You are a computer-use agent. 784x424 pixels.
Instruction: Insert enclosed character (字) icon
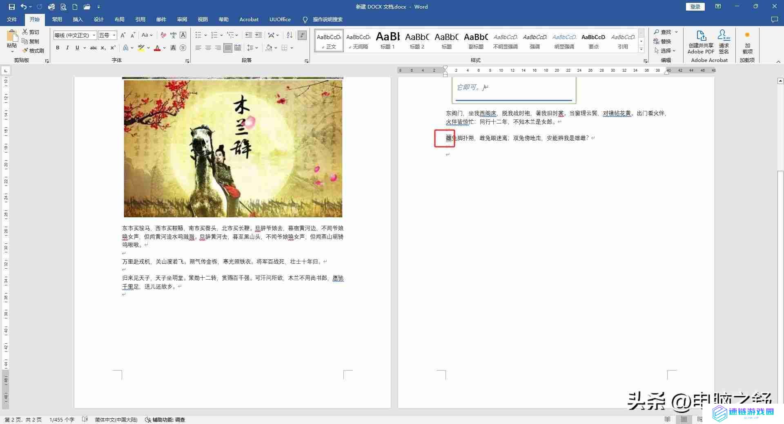pyautogui.click(x=183, y=48)
